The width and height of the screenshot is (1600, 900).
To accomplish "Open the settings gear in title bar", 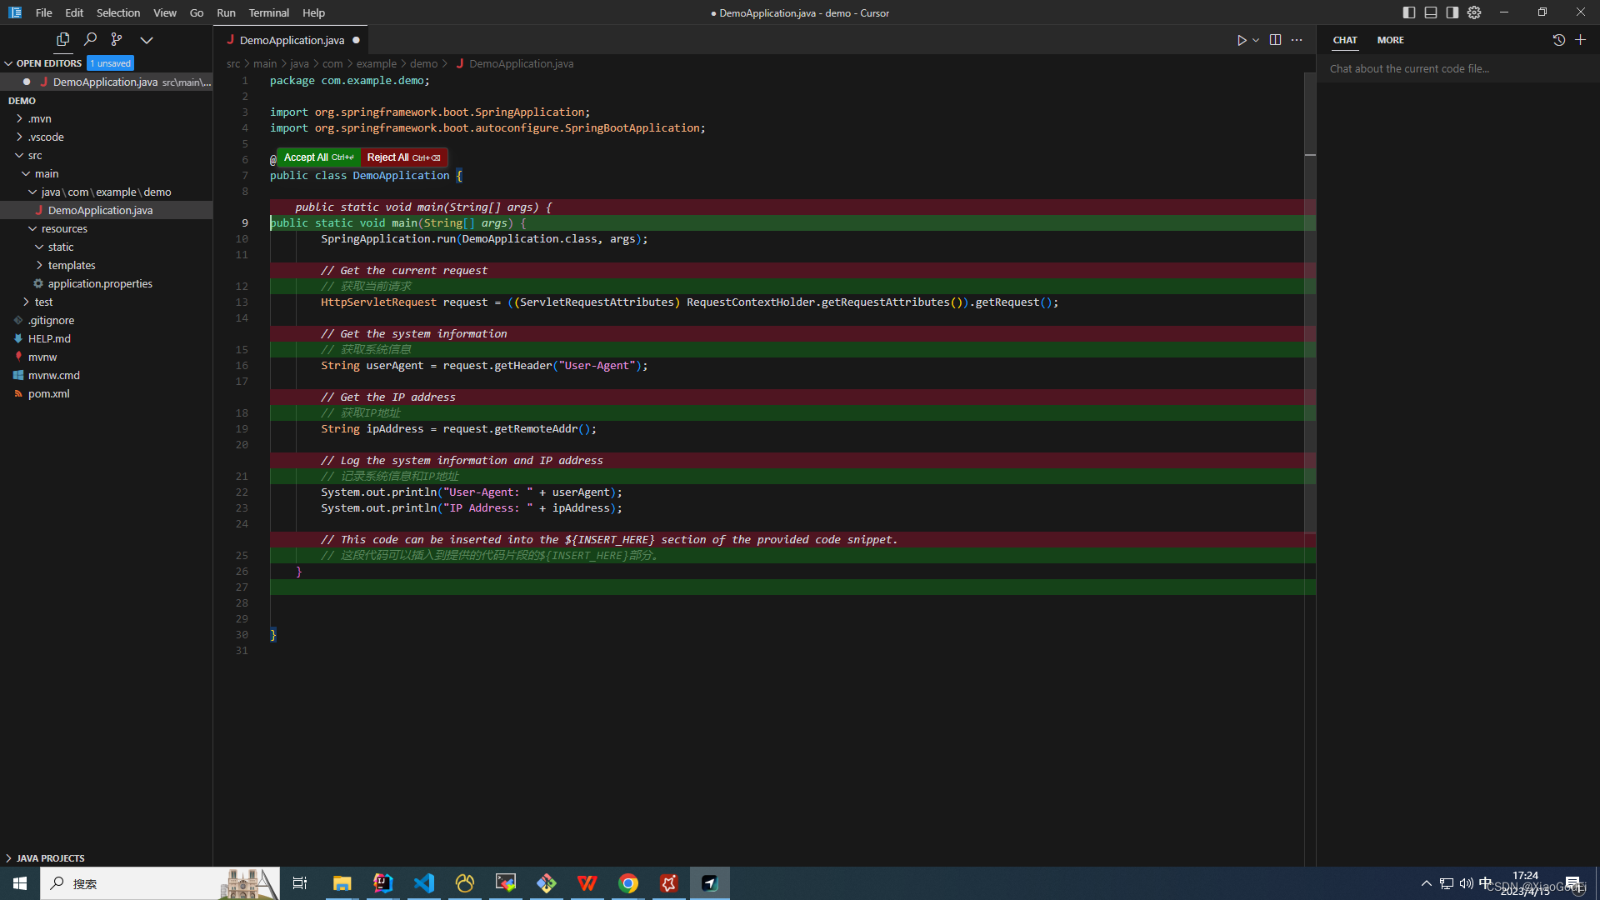I will [x=1474, y=12].
